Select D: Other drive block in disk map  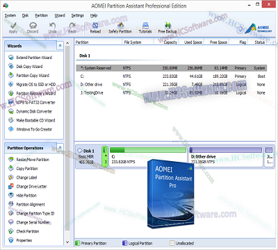point(226,156)
